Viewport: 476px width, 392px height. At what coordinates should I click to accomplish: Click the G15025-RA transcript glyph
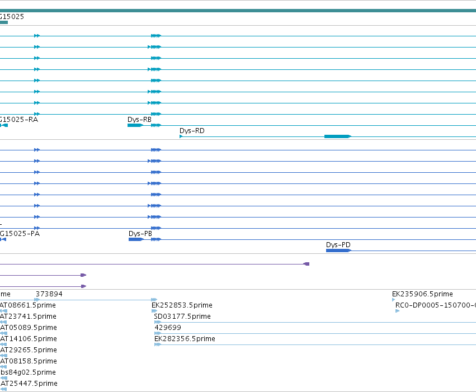[x=4, y=125]
